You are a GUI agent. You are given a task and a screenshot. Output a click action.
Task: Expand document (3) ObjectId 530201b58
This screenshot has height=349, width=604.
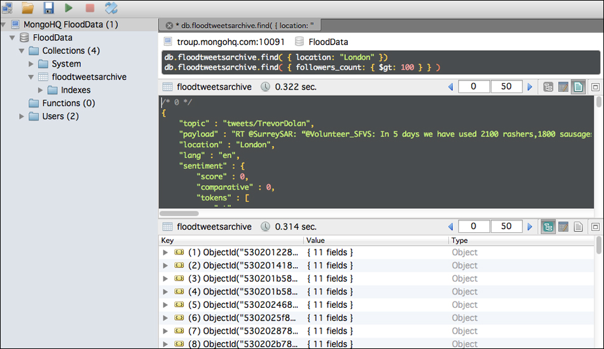[x=165, y=279]
